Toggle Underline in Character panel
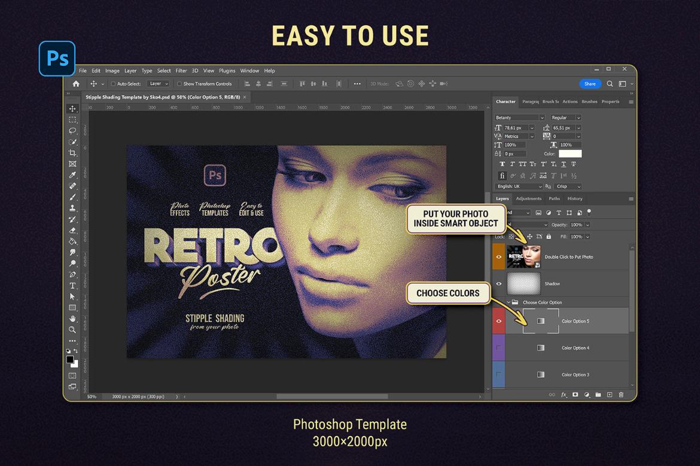Screen dimensions: 700x466 coord(564,164)
